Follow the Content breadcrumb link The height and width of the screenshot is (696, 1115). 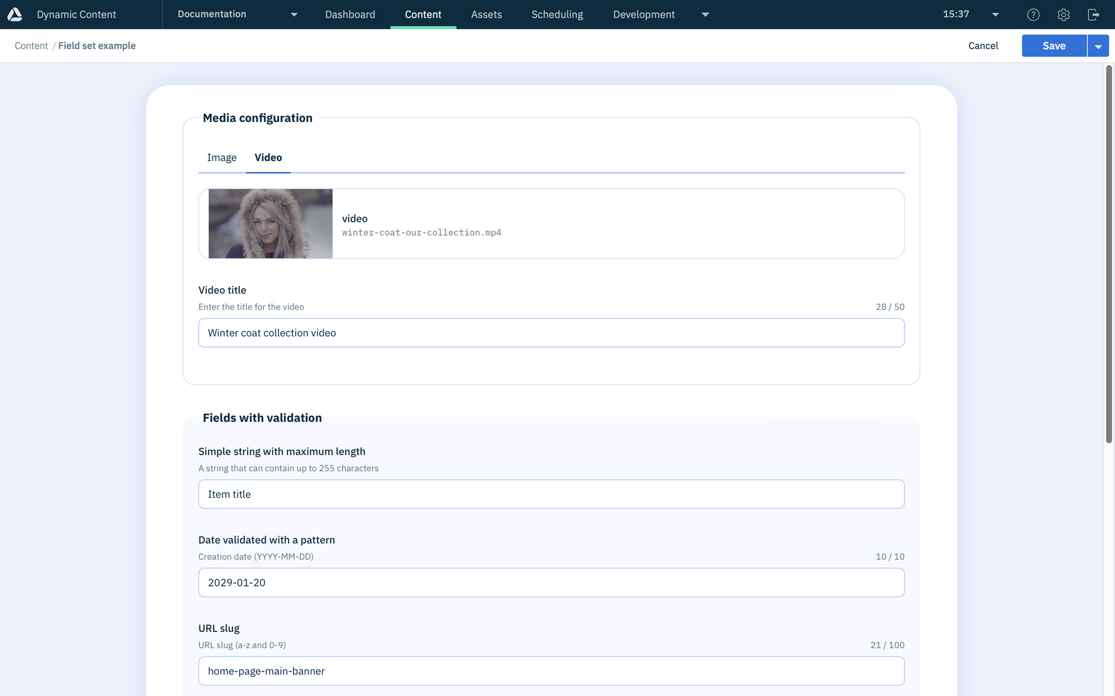pos(31,46)
